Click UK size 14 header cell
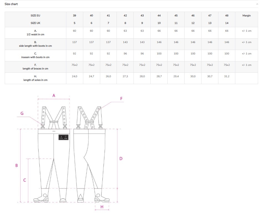Viewport: 280px width, 218px height. pos(227,23)
